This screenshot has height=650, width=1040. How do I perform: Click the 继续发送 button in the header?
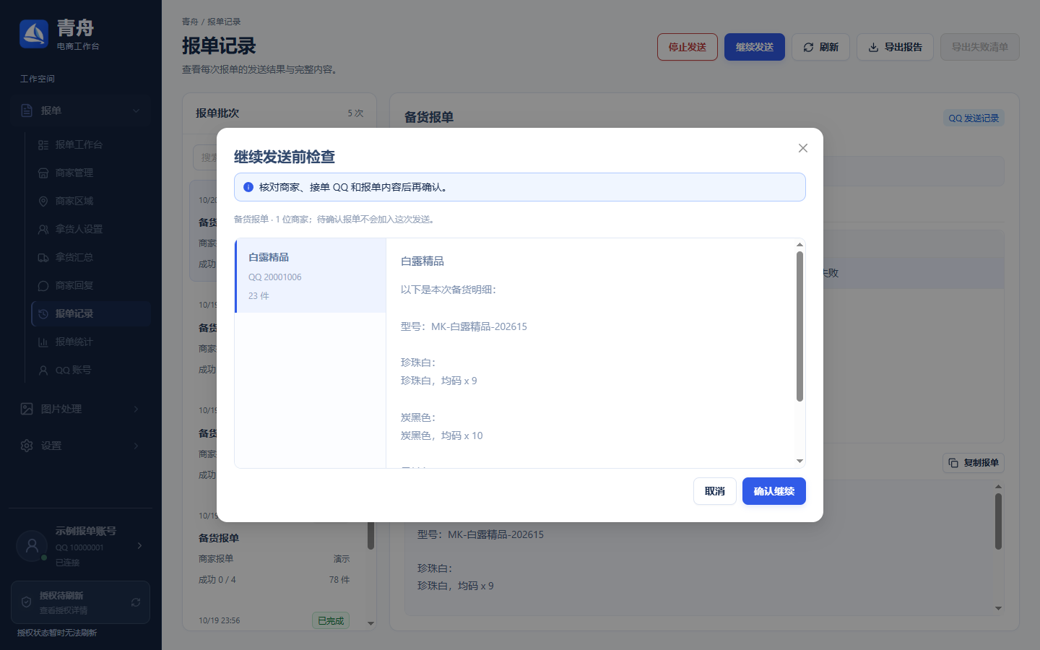click(x=754, y=47)
